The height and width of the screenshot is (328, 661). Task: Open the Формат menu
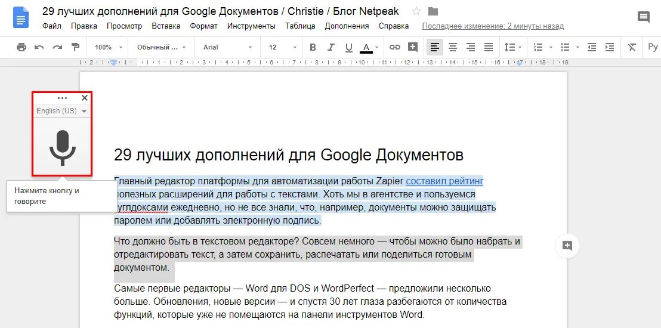pyautogui.click(x=203, y=26)
